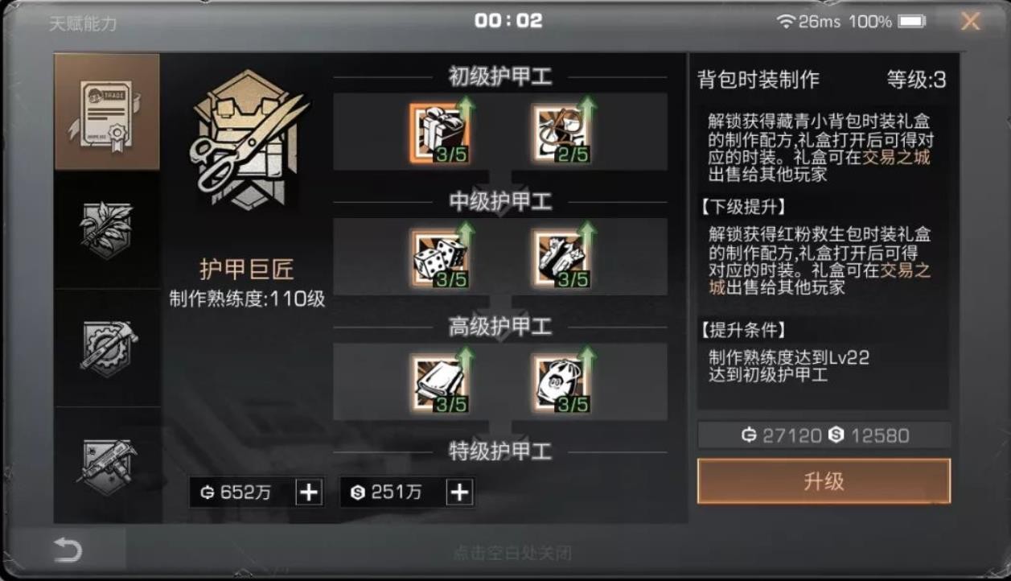This screenshot has height=581, width=1011.
Task: Choose the second intermediate armorer talent icon
Action: click(563, 258)
